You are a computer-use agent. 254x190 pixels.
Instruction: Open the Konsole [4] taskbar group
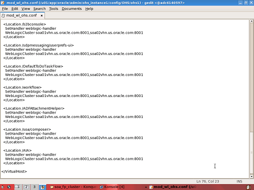pos(112,187)
